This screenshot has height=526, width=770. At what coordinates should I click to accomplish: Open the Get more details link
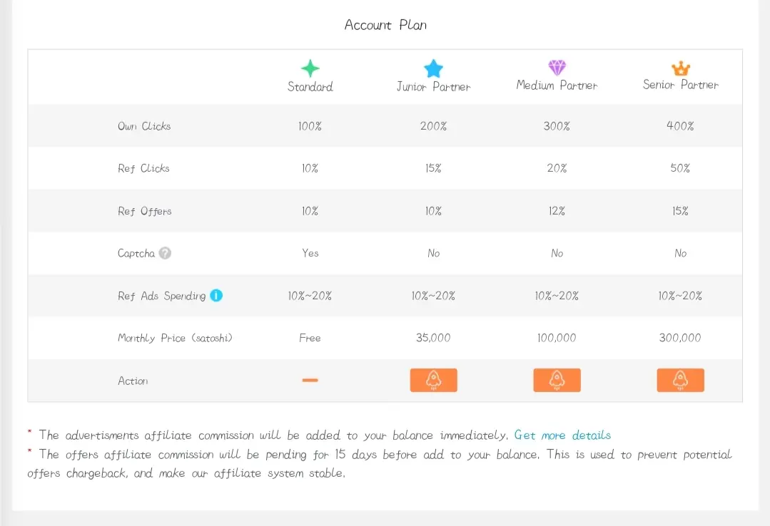(562, 435)
